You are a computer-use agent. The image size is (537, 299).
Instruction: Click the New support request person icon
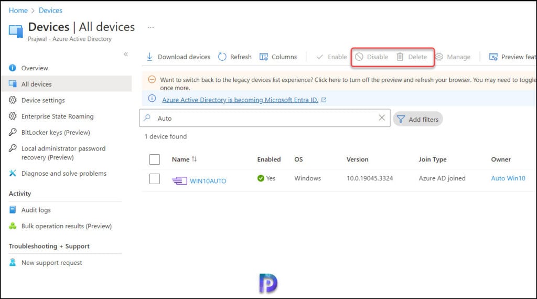point(13,262)
